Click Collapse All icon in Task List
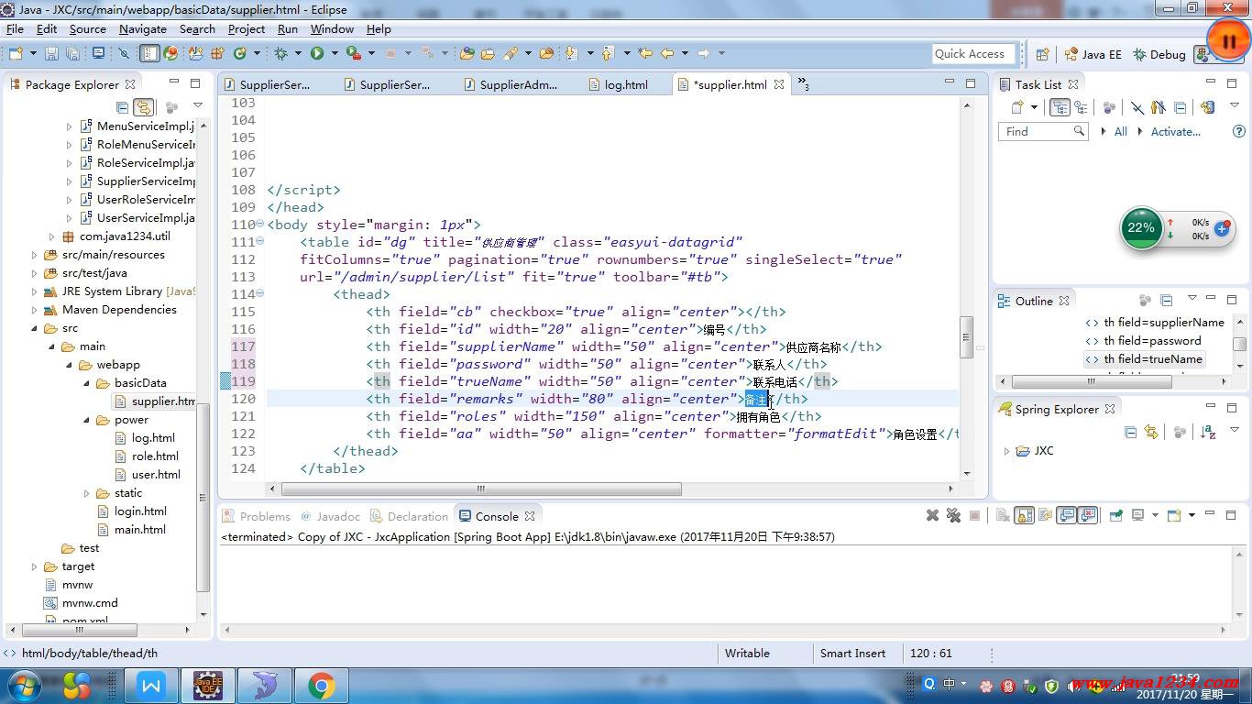The image size is (1252, 704). [x=1181, y=107]
